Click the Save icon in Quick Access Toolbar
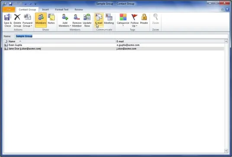Image resolution: width=232 pixels, height=157 pixels. [10, 4]
